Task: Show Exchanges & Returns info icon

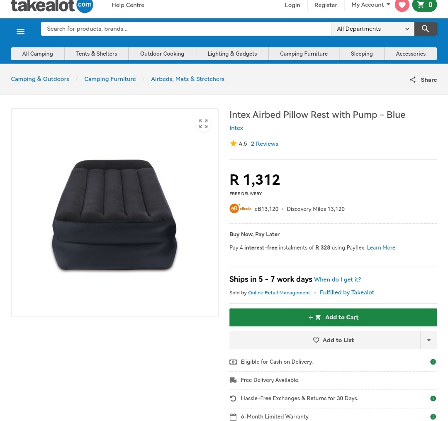Action: (x=433, y=399)
